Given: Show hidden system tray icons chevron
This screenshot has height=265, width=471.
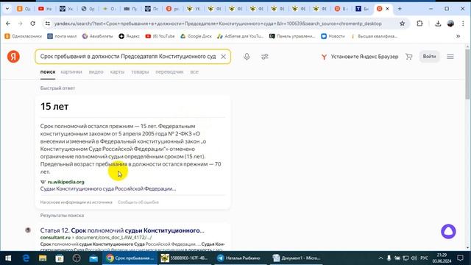Looking at the screenshot, I should click(380, 258).
